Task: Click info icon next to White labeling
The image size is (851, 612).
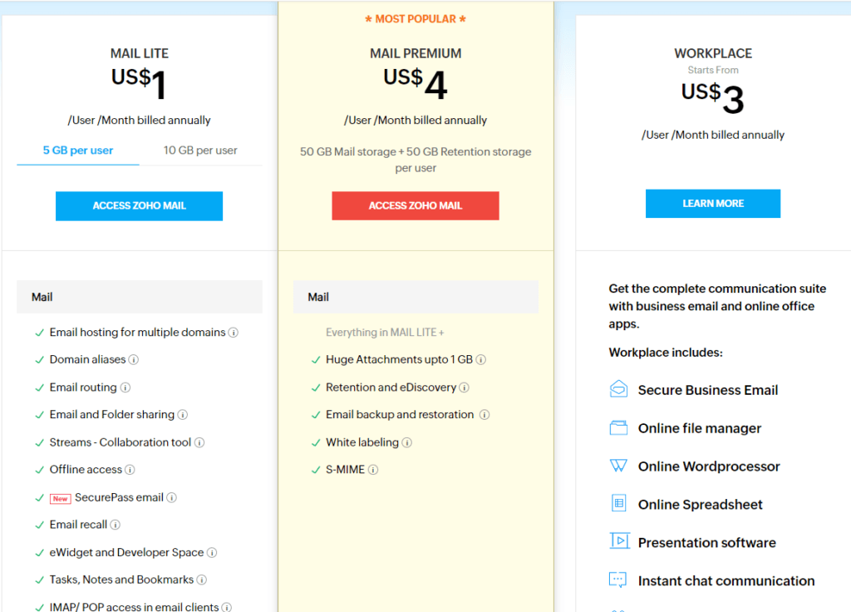Action: pyautogui.click(x=407, y=442)
